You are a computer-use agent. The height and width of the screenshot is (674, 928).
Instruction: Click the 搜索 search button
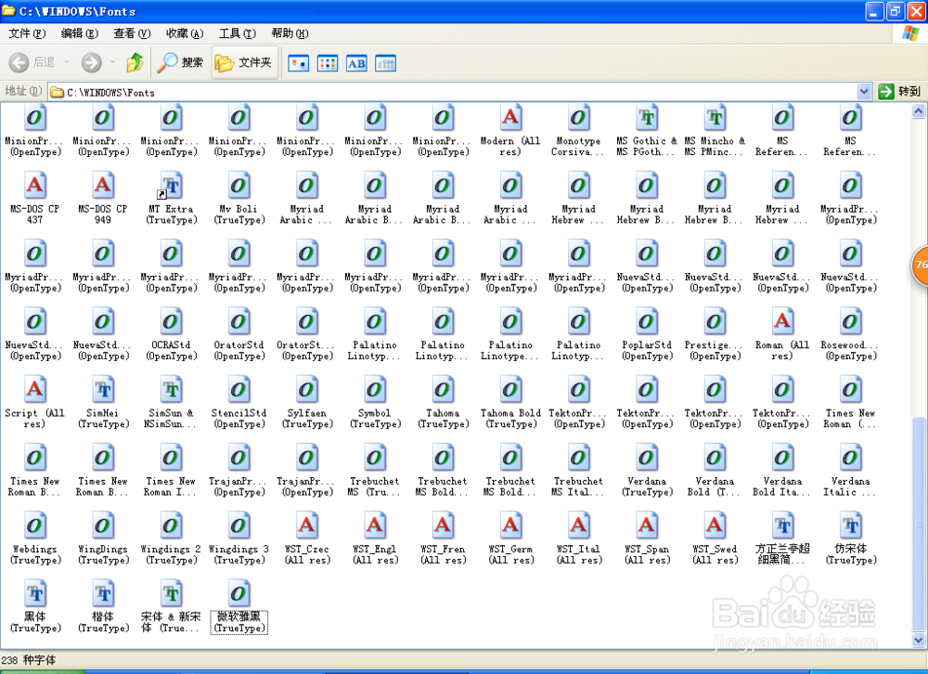click(x=181, y=62)
